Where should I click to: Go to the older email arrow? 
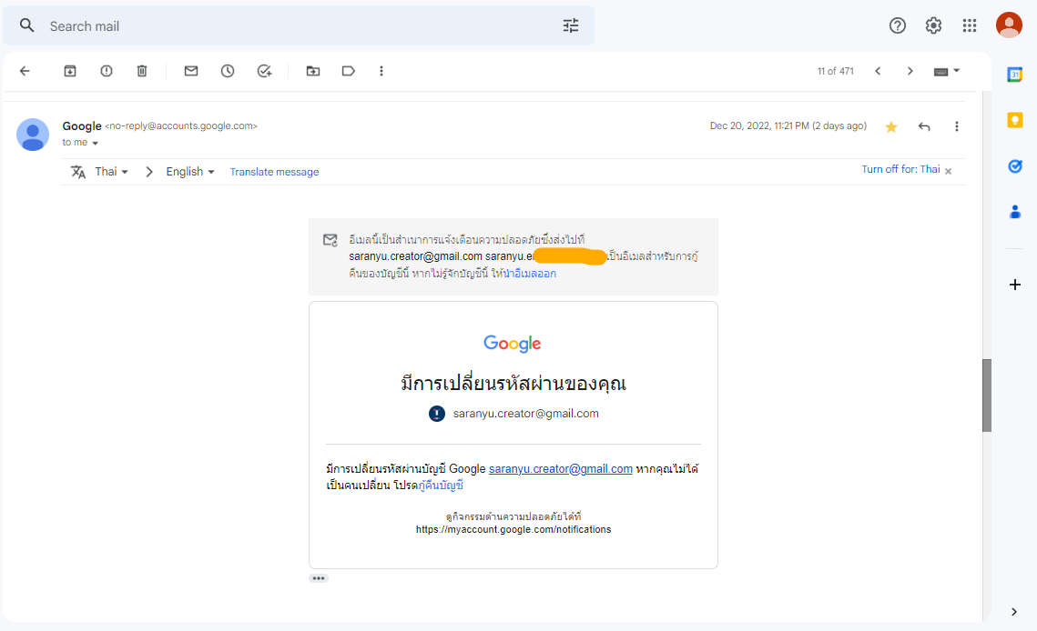point(910,71)
